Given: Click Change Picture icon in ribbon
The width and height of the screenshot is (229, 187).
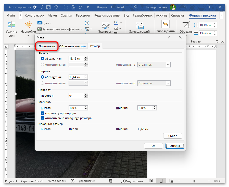Looking at the screenshot, I should tap(87, 29).
